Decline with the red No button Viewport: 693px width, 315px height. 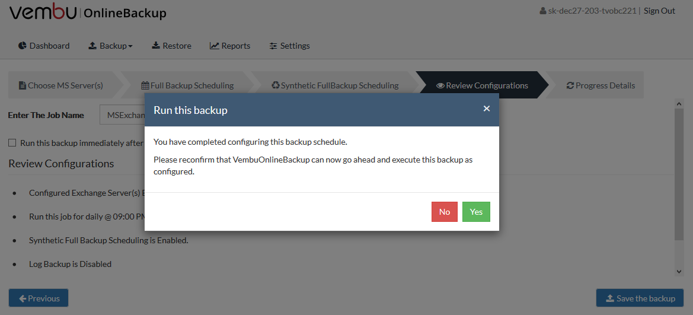click(x=445, y=211)
